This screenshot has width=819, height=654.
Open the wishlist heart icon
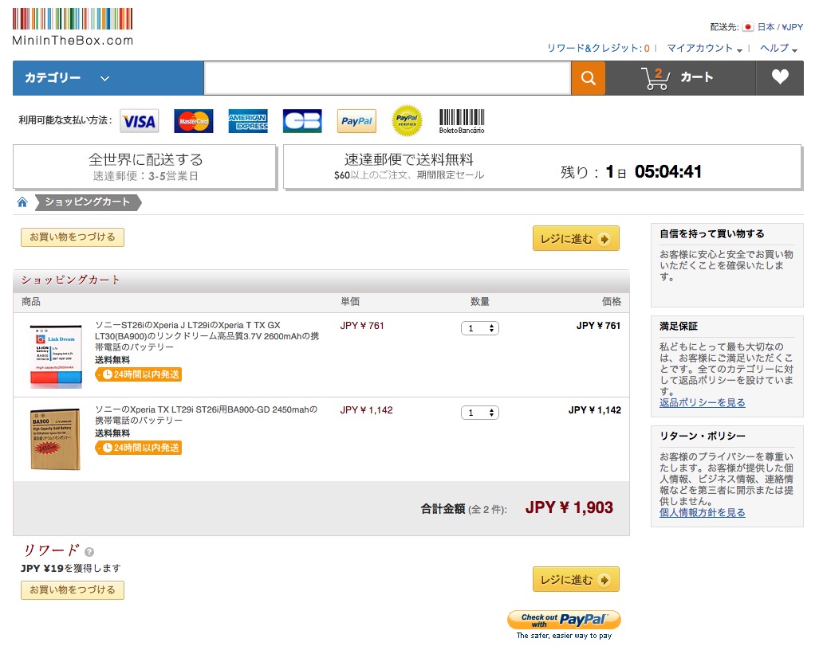click(781, 77)
